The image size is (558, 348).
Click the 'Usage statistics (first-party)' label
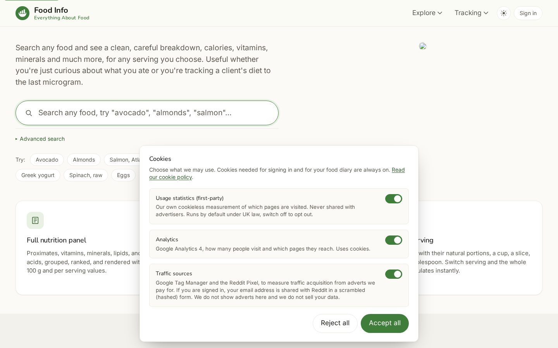pyautogui.click(x=189, y=198)
